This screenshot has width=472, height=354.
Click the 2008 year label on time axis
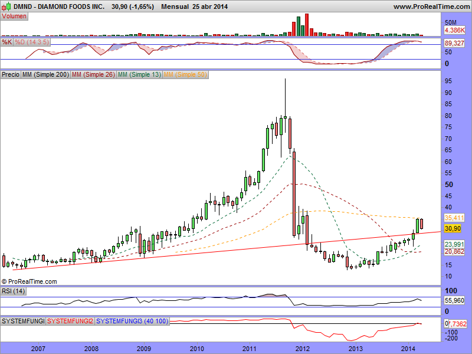tap(91, 349)
